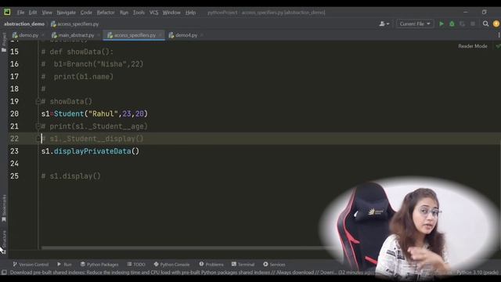501x282 pixels.
Task: Open the Navigate menu
Action: click(66, 13)
